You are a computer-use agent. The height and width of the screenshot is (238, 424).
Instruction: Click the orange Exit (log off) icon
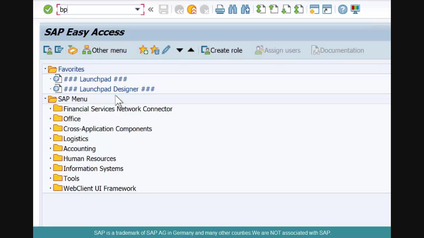coord(192,10)
